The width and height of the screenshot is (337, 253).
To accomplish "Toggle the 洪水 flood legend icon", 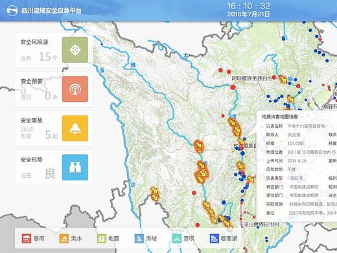I will click(x=64, y=239).
